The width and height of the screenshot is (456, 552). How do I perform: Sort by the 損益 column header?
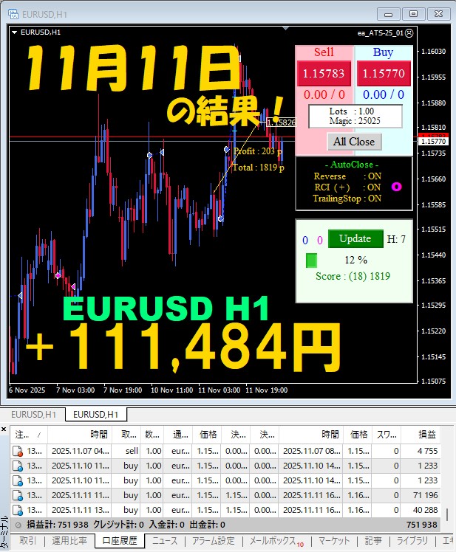pos(421,435)
